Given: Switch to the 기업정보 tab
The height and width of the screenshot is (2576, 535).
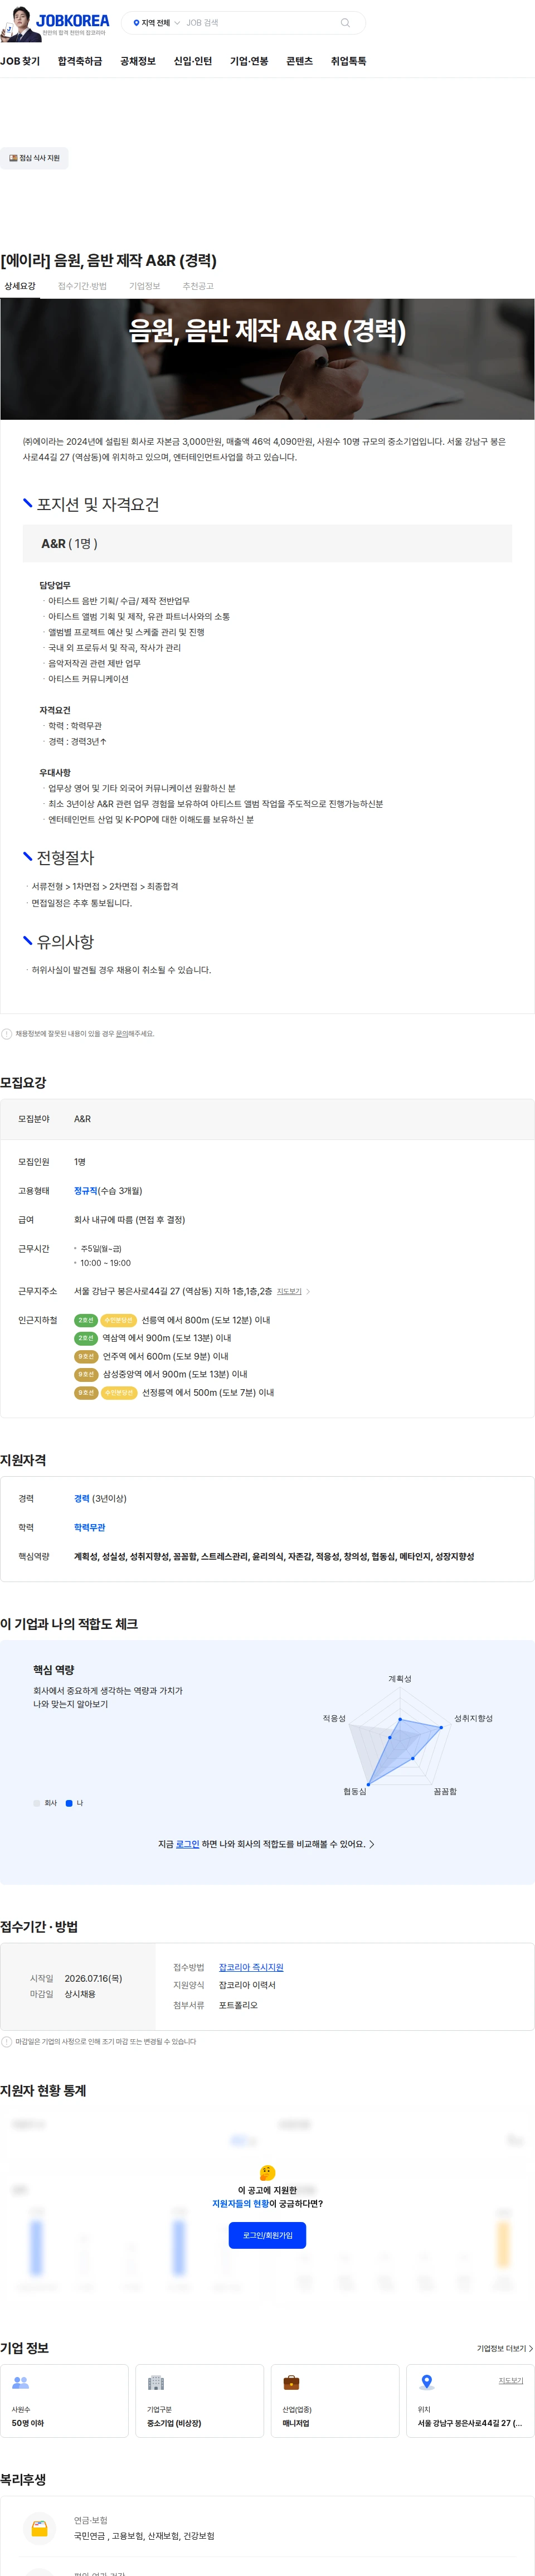Looking at the screenshot, I should pos(144,286).
